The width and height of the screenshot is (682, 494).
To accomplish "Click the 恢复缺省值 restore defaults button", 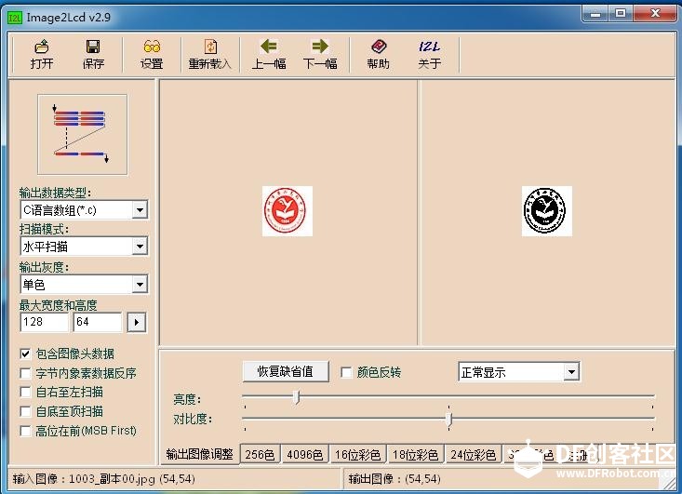I will pos(286,371).
